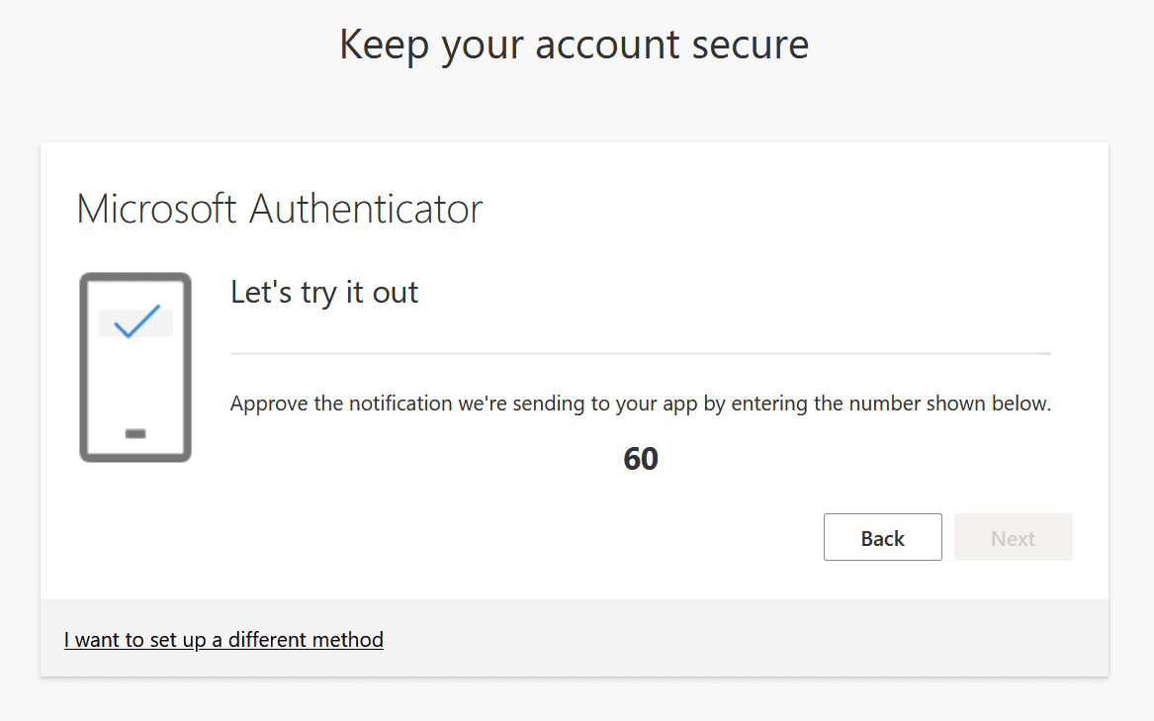Click the verification number 60
Screen dimensions: 1154x721
[641, 459]
